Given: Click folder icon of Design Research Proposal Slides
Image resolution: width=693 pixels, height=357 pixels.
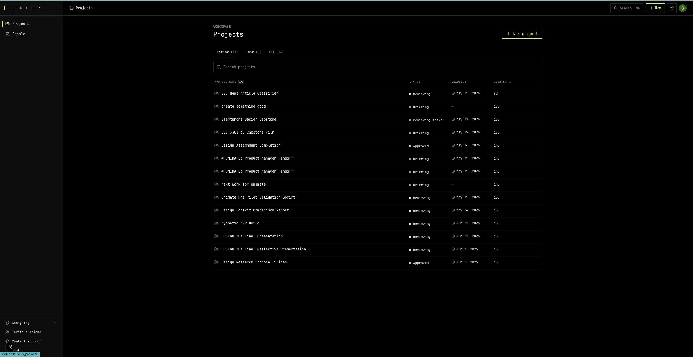Looking at the screenshot, I should click(217, 262).
